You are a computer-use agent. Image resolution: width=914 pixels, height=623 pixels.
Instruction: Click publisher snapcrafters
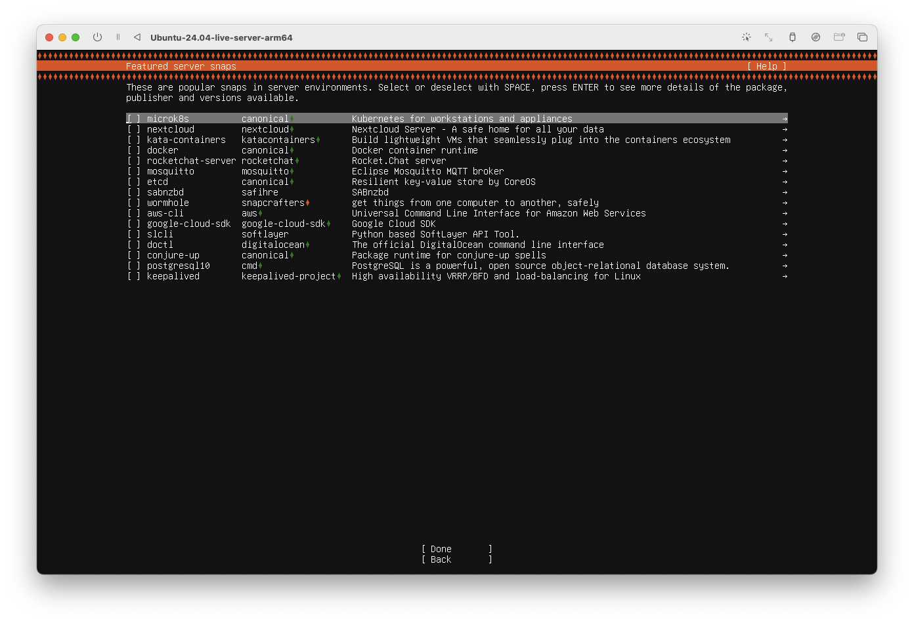click(x=273, y=203)
